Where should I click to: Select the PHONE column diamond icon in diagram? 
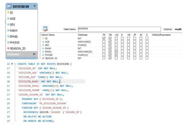click(x=8, y=42)
